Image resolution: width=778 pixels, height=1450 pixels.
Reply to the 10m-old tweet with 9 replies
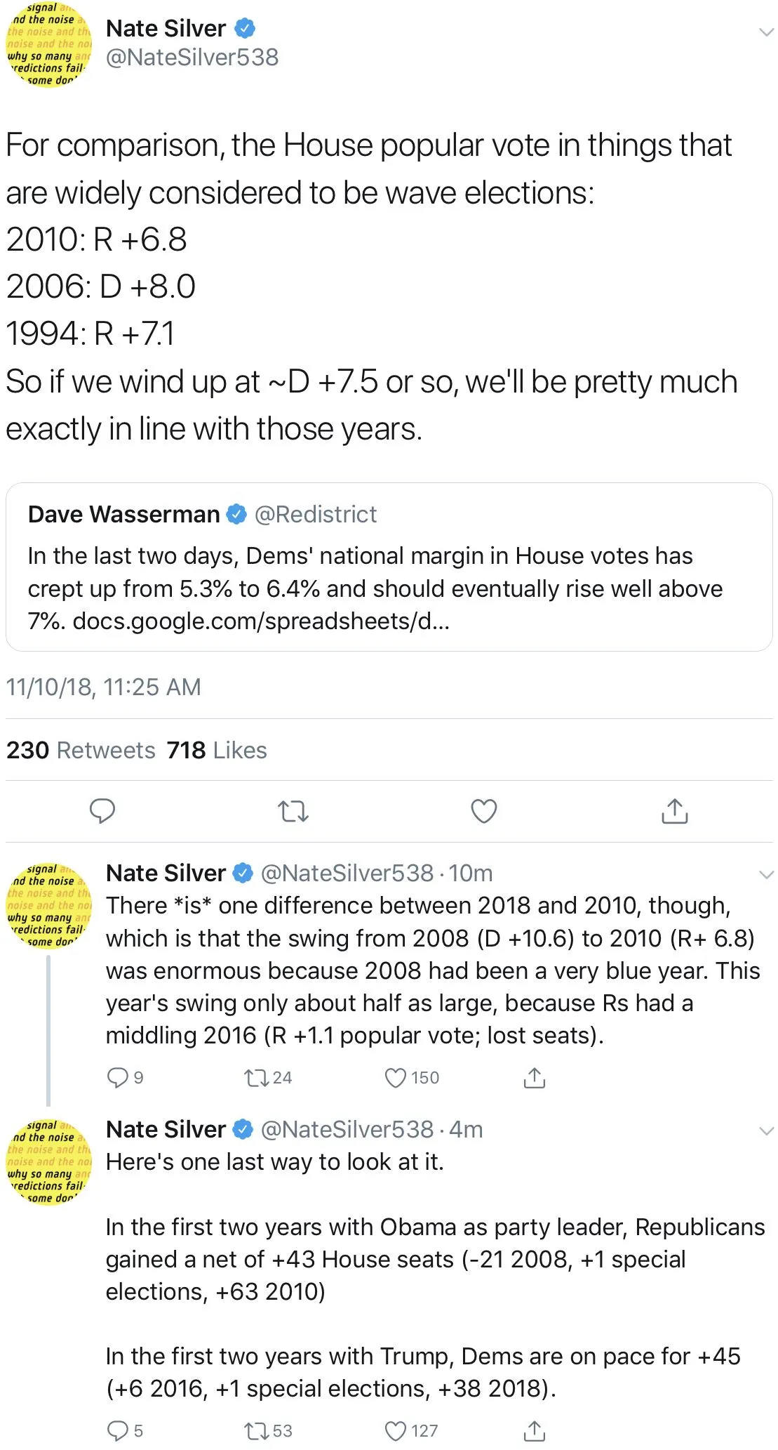click(x=116, y=1077)
